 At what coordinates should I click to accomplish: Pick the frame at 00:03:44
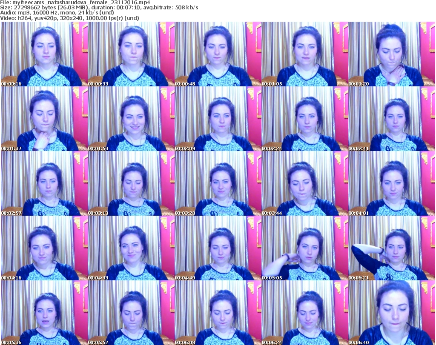(305, 184)
